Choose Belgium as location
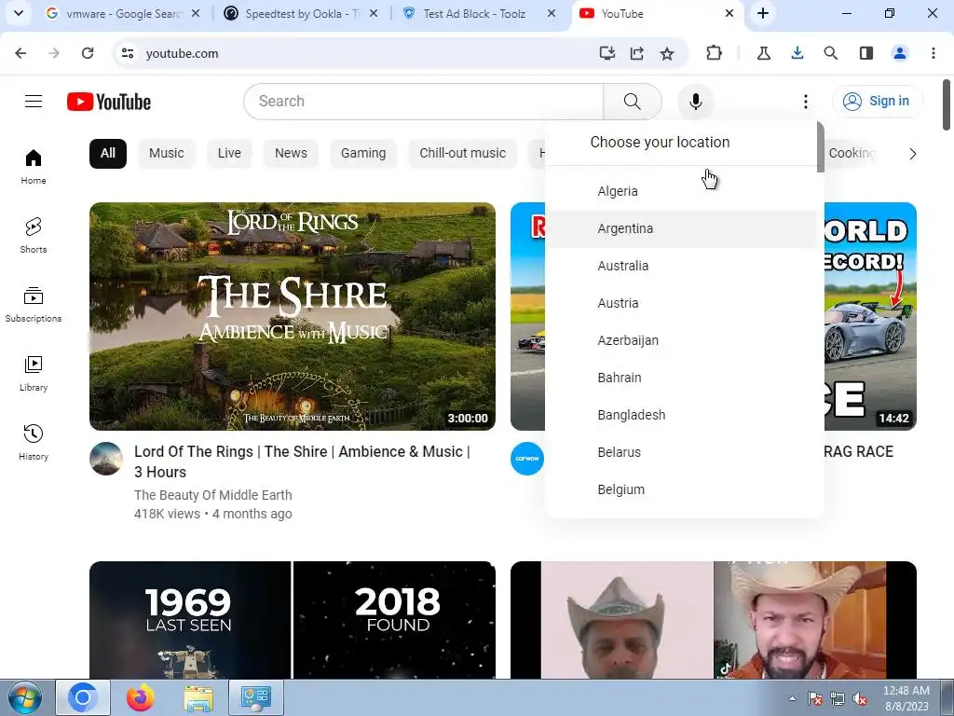This screenshot has width=954, height=716. (680, 489)
